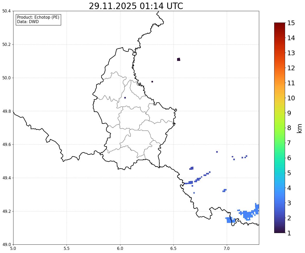
Task: Click the colorbar tick label 6
Action: click(x=289, y=158)
